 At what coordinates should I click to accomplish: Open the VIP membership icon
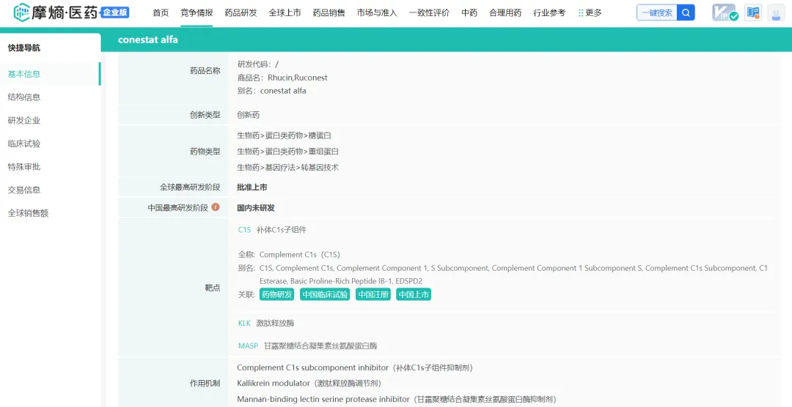click(x=725, y=12)
